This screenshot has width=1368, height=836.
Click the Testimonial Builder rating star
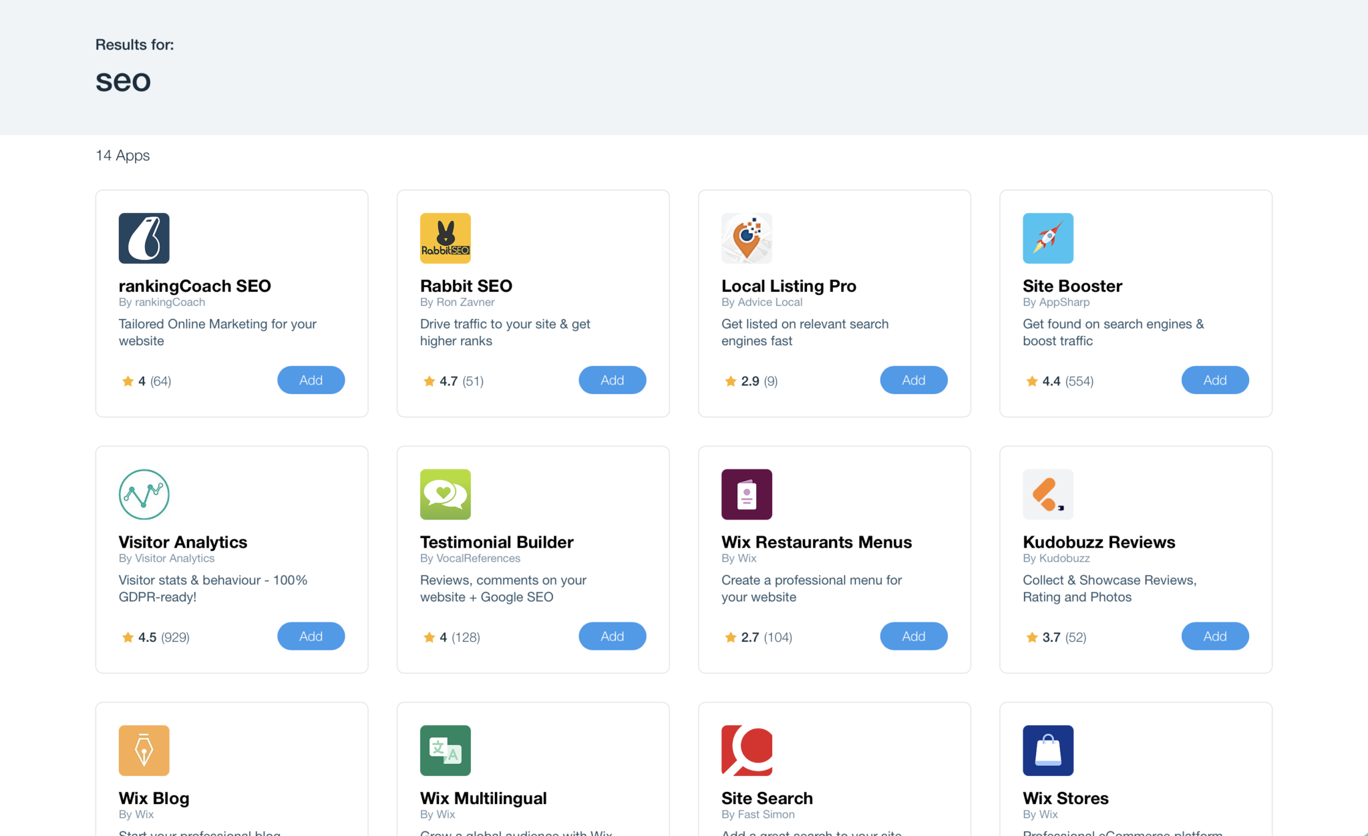pyautogui.click(x=429, y=637)
